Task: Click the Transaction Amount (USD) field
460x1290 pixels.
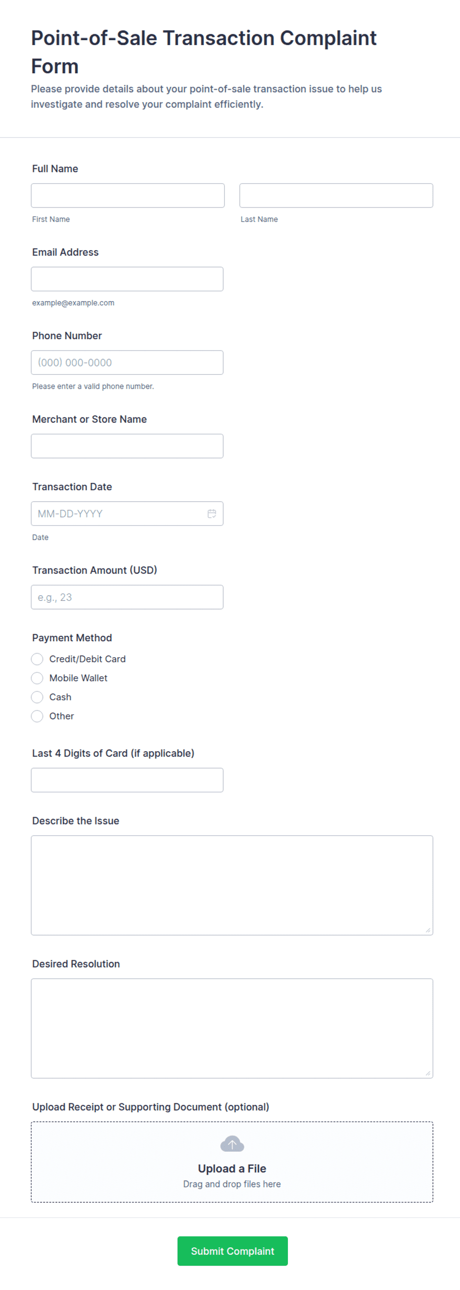Action: (x=127, y=597)
